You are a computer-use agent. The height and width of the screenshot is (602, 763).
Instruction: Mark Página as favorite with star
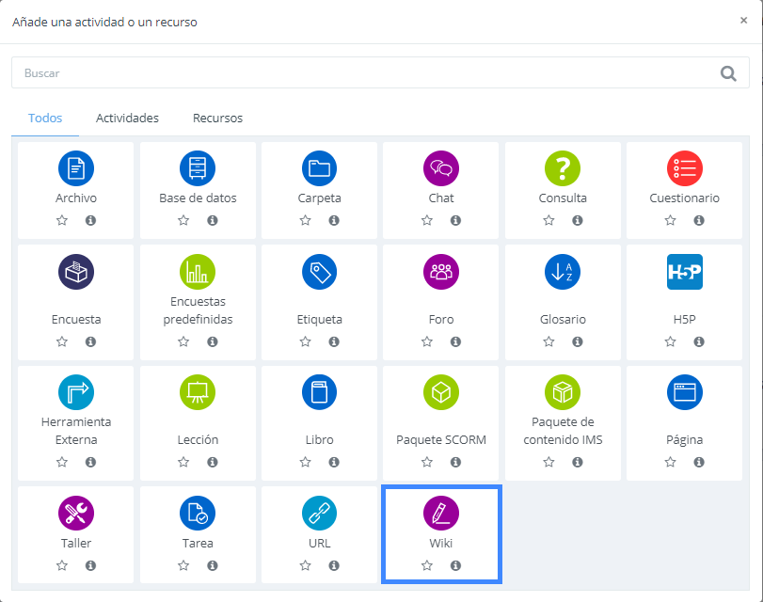tap(670, 462)
